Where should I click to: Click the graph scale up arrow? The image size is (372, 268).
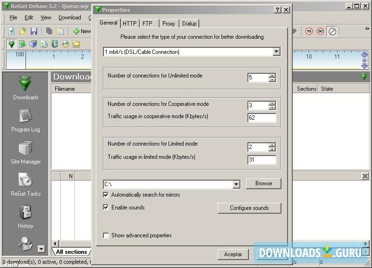(364, 54)
